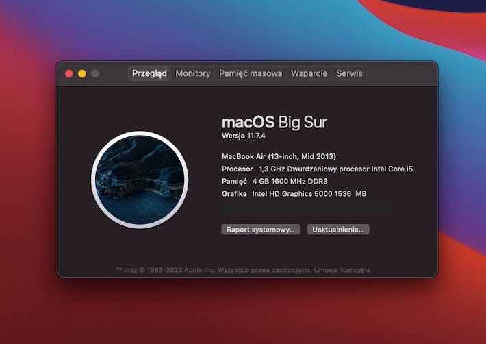Select the Pamięć masowa tab

pos(251,73)
